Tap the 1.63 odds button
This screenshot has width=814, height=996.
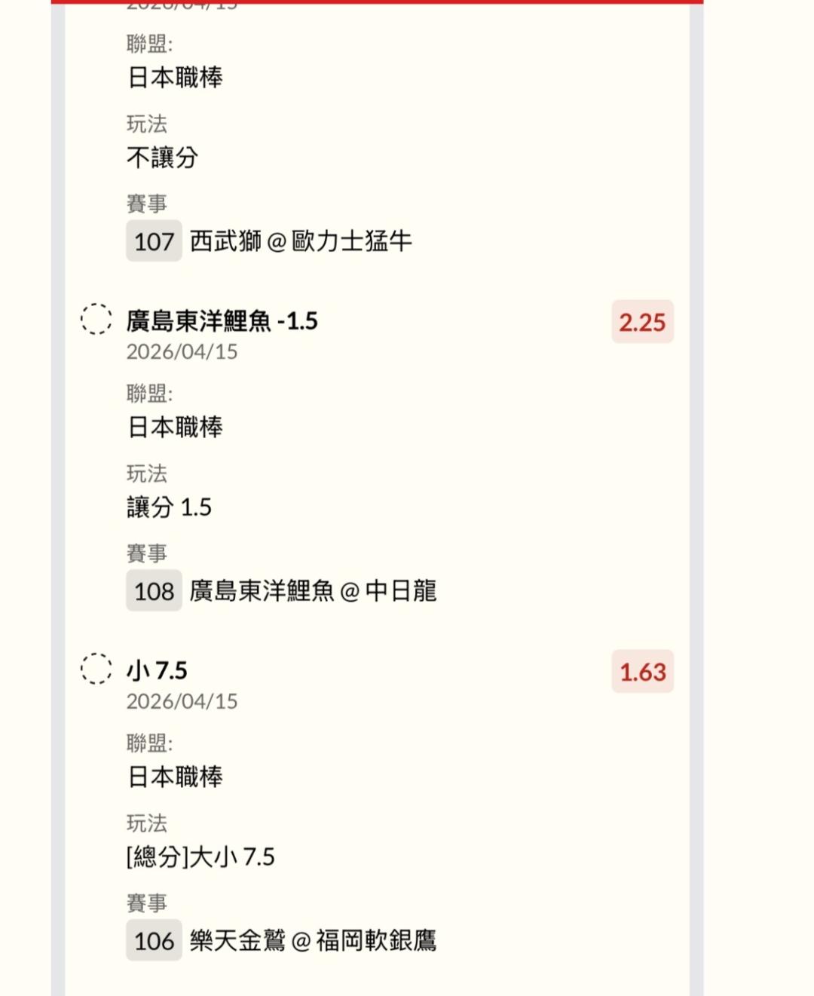[x=642, y=672]
